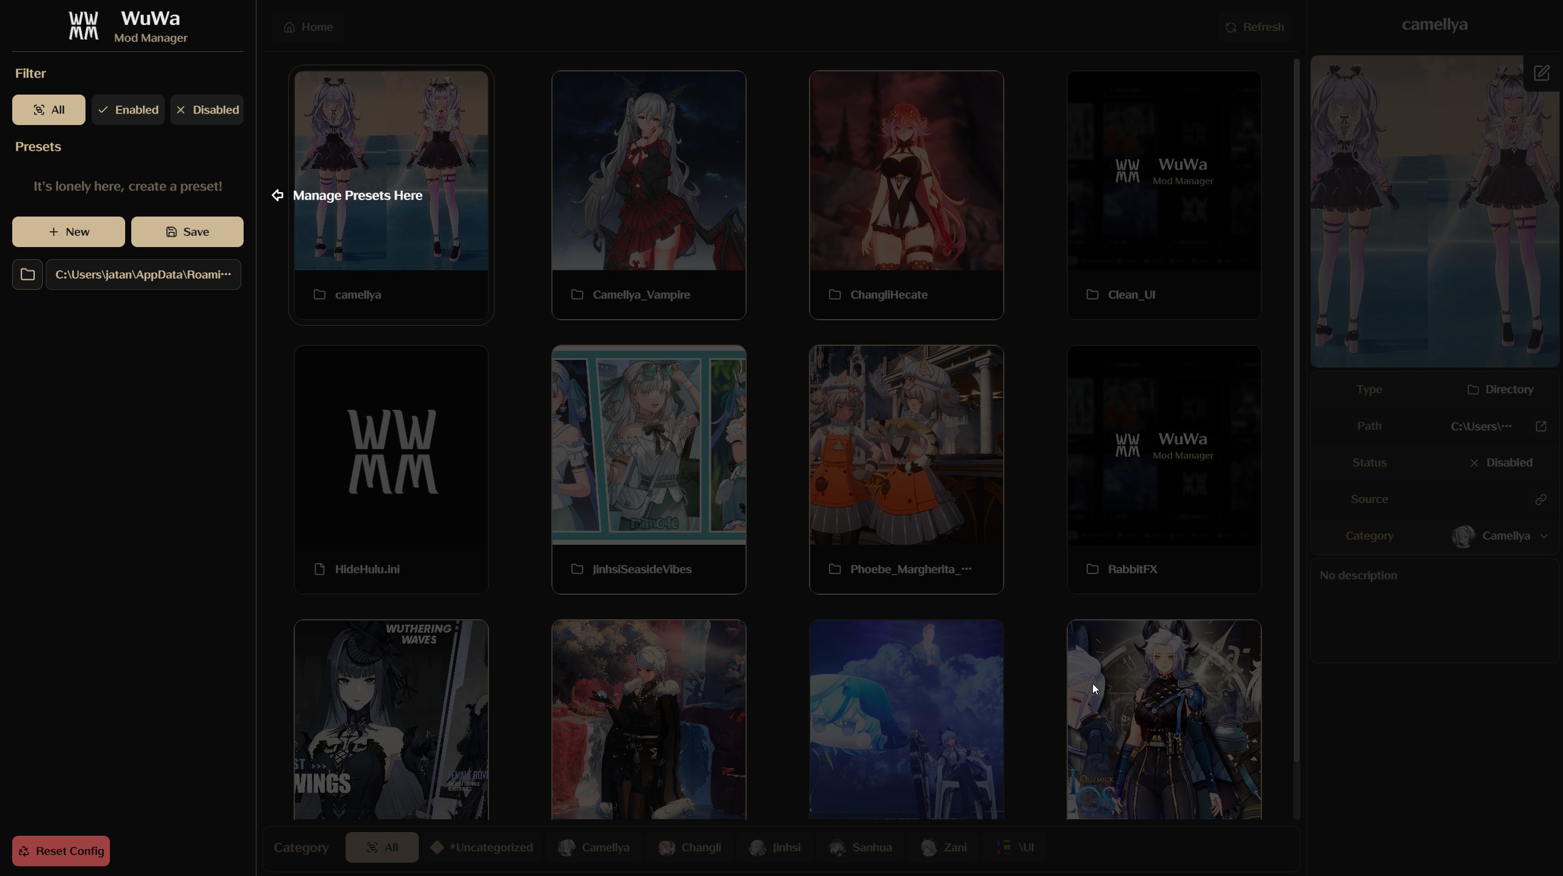This screenshot has width=1563, height=876.
Task: Open the Phoebe_Margherita ellipsis expander
Action: point(967,569)
